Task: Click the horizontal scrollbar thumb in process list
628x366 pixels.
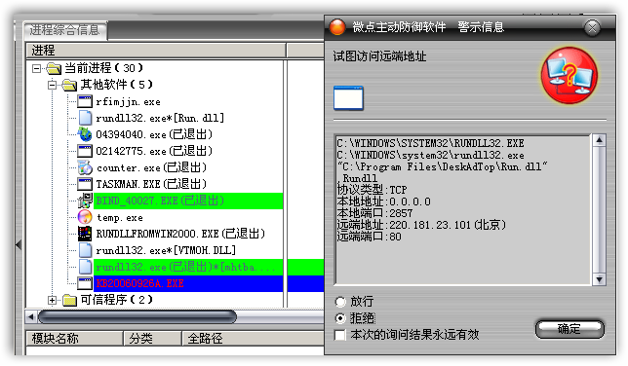Action: coord(137,317)
